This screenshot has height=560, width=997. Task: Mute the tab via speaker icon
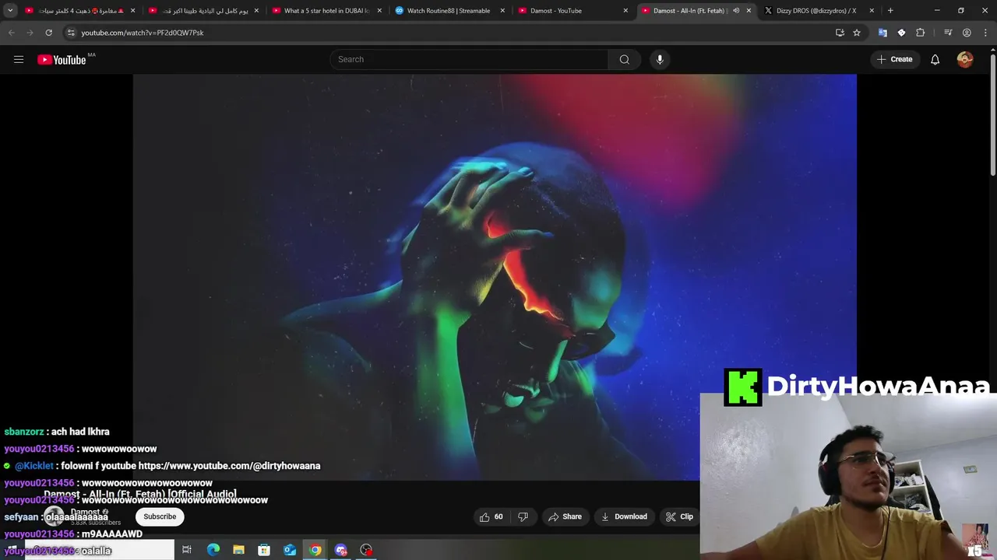pyautogui.click(x=736, y=11)
